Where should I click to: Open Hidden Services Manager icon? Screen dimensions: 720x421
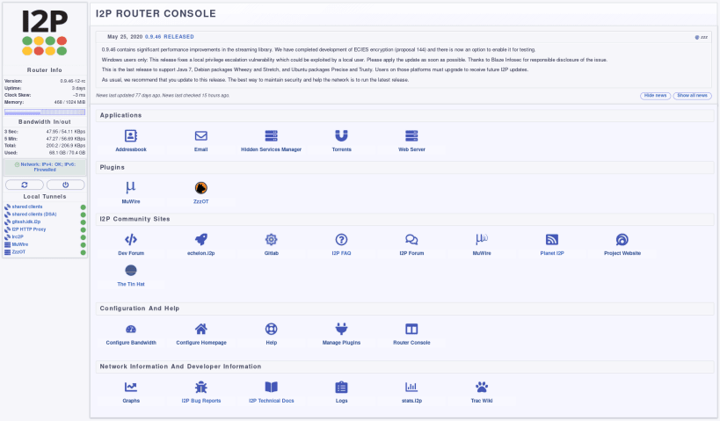tap(272, 136)
